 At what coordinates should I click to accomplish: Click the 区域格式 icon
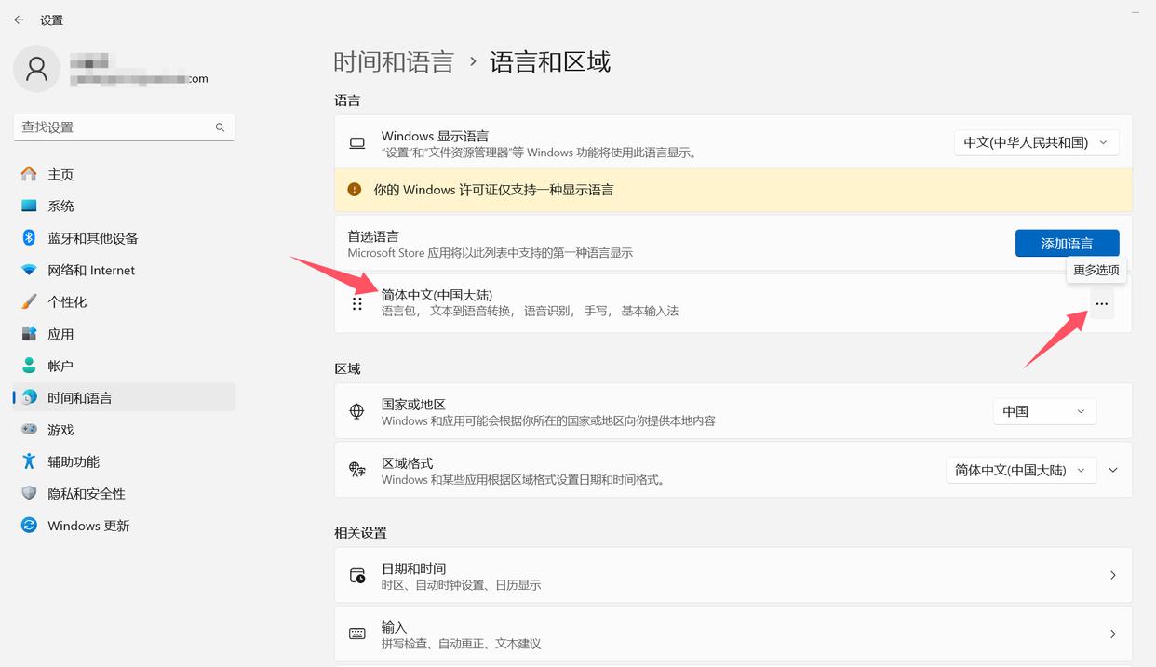click(357, 470)
